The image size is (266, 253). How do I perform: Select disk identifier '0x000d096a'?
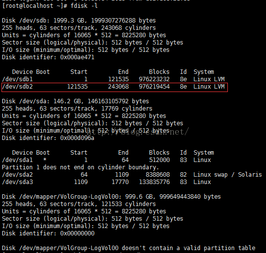pos(77,138)
